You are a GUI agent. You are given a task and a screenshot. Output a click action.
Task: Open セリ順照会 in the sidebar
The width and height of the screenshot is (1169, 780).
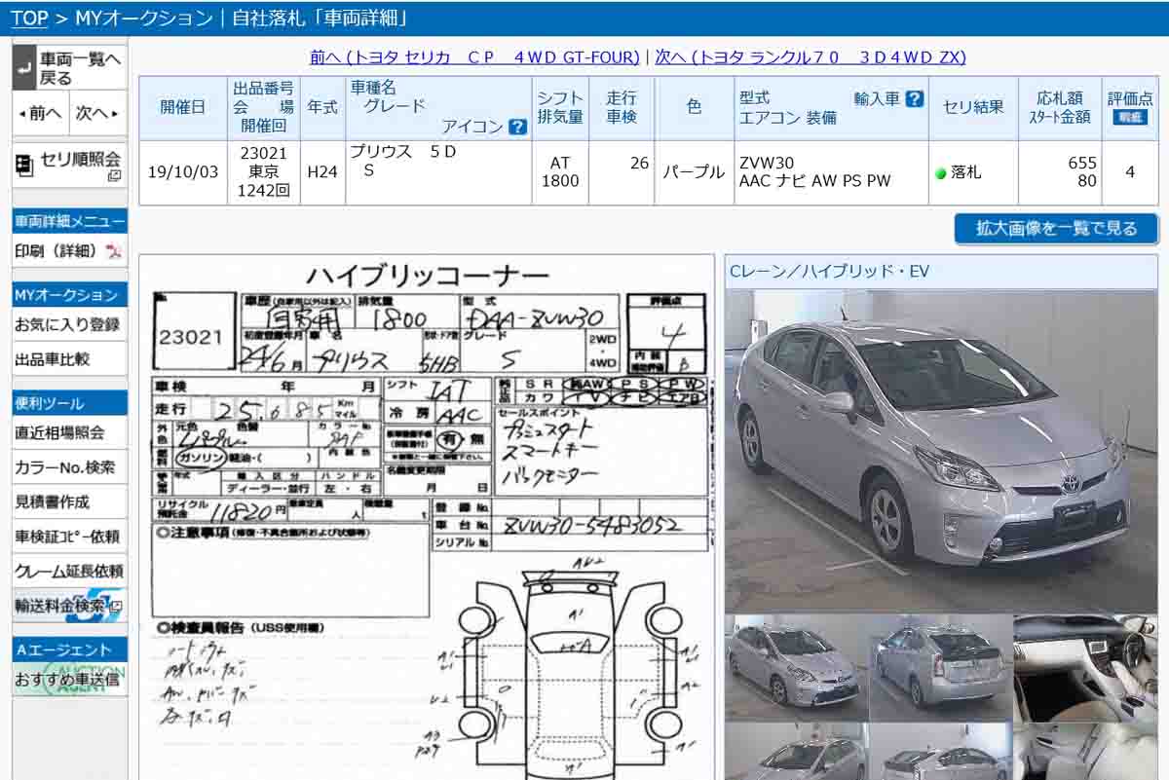[x=69, y=165]
